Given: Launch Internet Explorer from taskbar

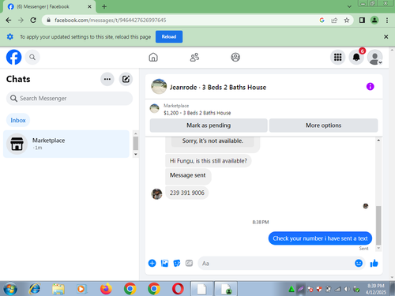Looking at the screenshot, I should [34, 289].
